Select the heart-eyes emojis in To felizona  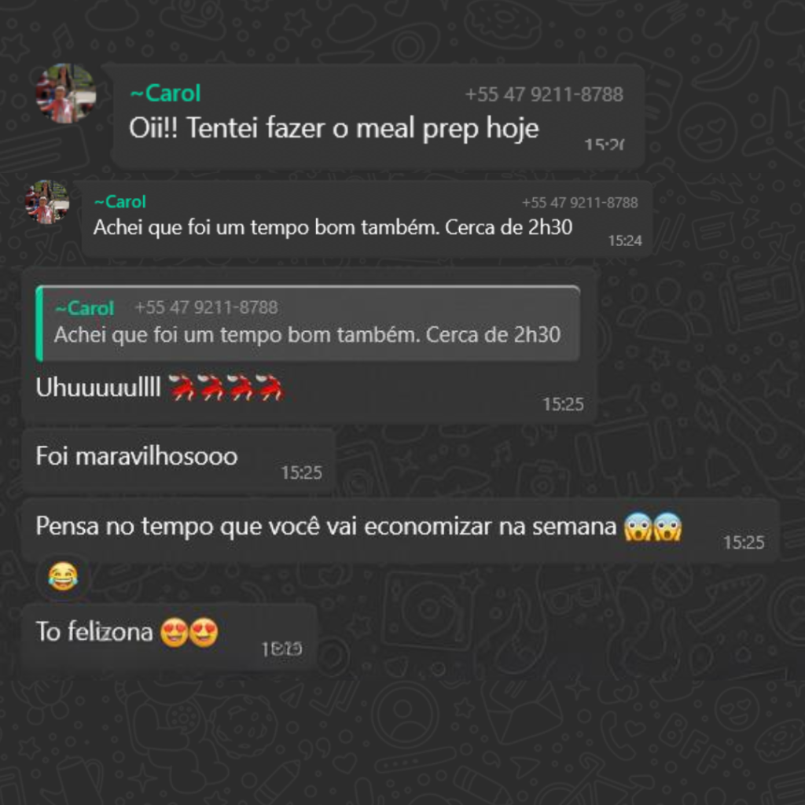coord(189,633)
